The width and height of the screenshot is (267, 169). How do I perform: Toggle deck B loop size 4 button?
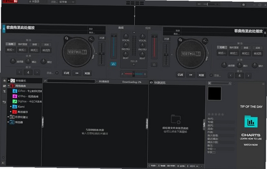239,76
